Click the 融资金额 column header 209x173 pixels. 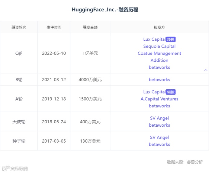(x=90, y=27)
